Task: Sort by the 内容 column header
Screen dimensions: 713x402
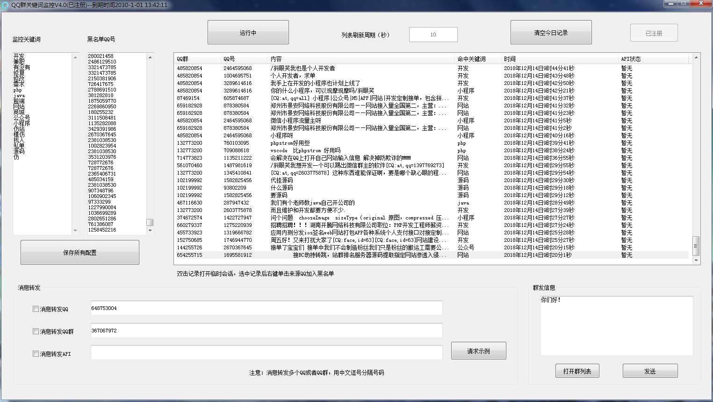Action: click(361, 59)
